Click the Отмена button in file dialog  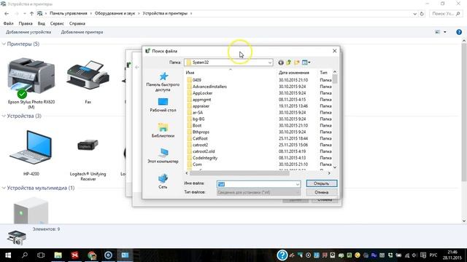point(322,192)
